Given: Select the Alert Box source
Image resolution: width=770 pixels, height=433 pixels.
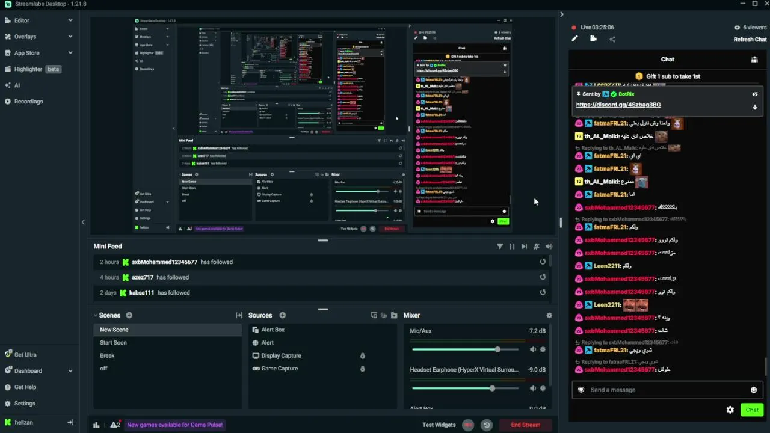Looking at the screenshot, I should [322, 330].
